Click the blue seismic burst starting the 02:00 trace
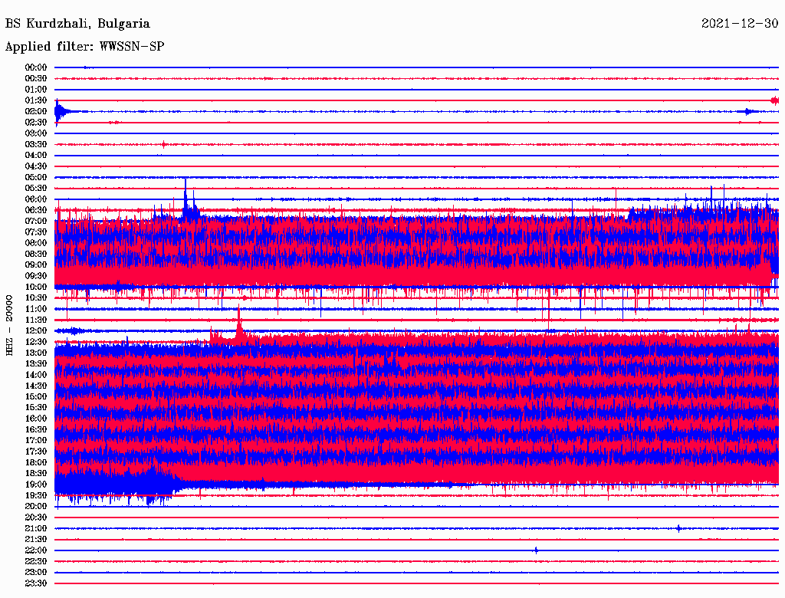This screenshot has height=598, width=785. click(x=60, y=112)
